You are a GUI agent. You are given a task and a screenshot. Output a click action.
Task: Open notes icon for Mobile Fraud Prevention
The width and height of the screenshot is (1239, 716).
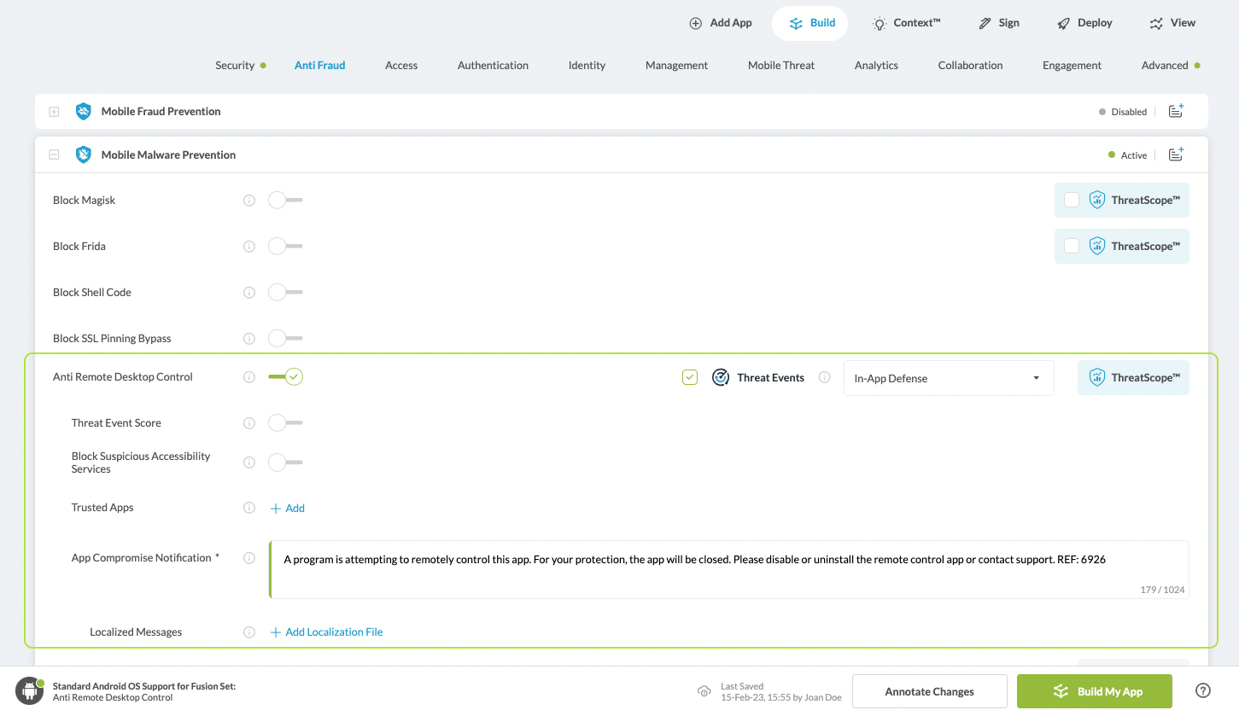[1176, 111]
